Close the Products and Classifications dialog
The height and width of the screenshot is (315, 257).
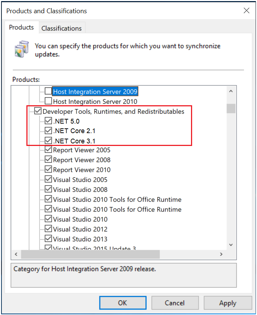[247, 10]
